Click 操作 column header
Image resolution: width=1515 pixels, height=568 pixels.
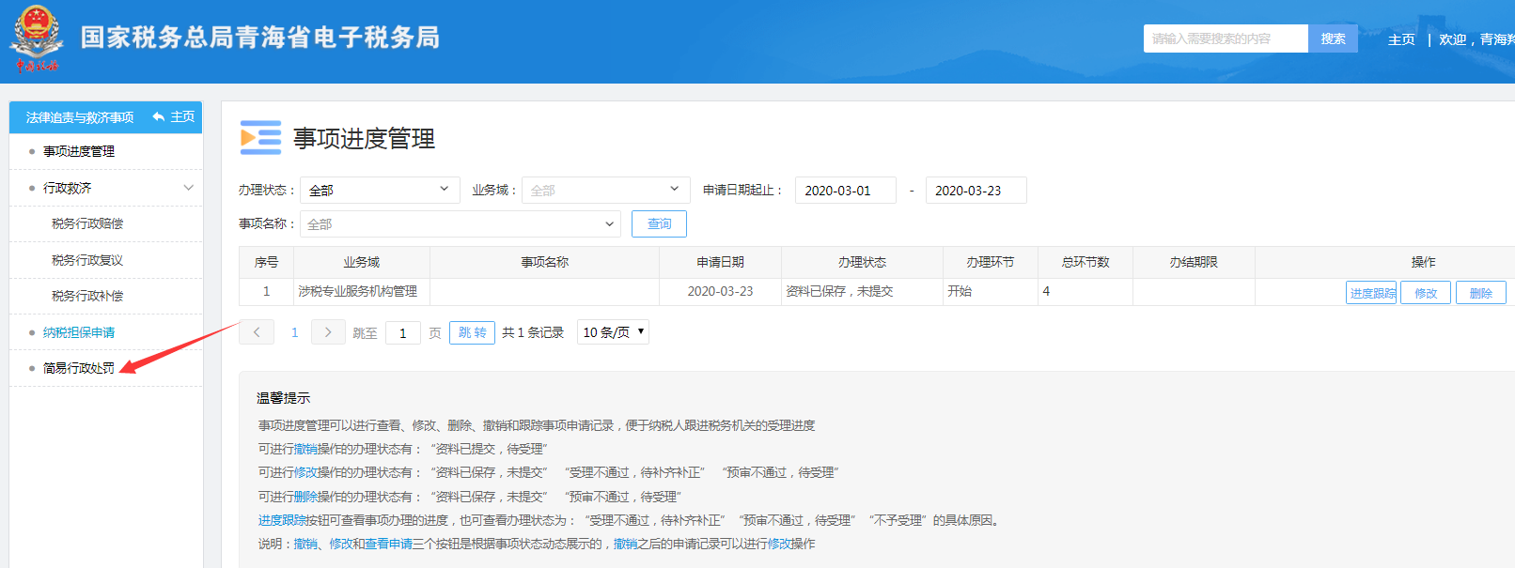click(x=1423, y=262)
